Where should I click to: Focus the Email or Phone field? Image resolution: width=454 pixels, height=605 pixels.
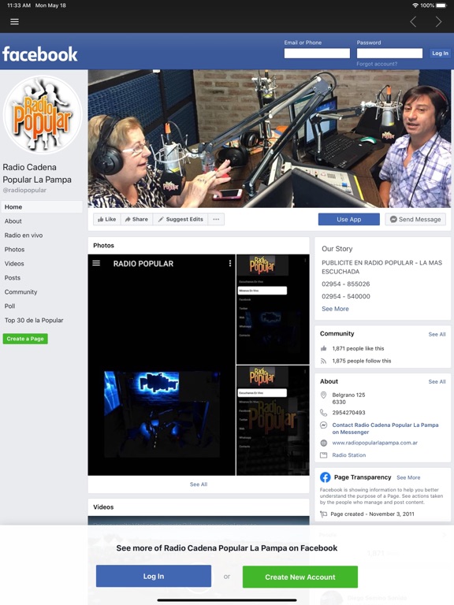[x=317, y=54]
